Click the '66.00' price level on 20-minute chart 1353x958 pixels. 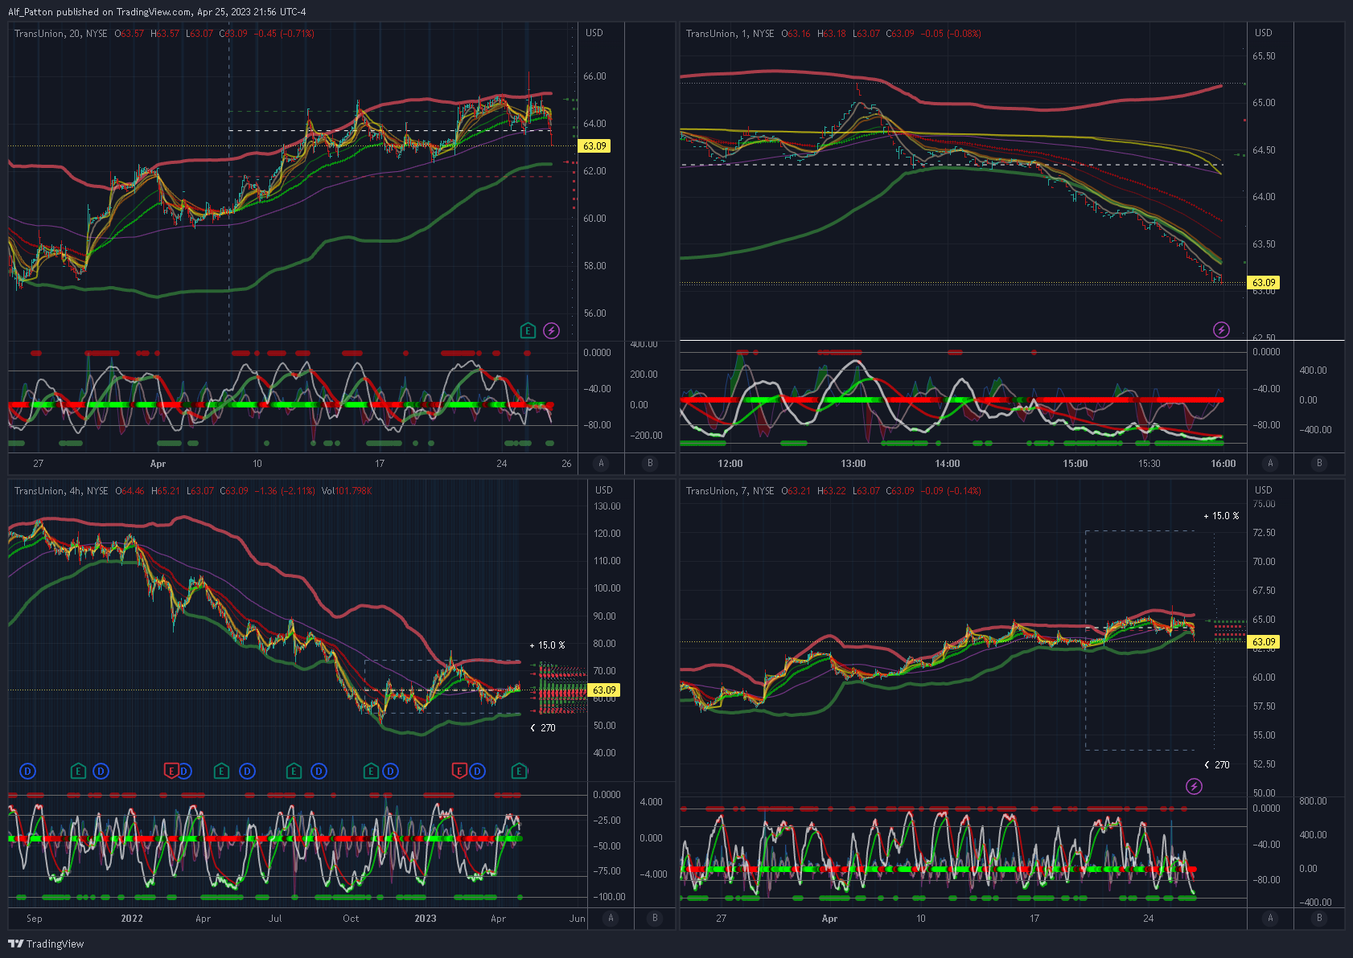[595, 76]
